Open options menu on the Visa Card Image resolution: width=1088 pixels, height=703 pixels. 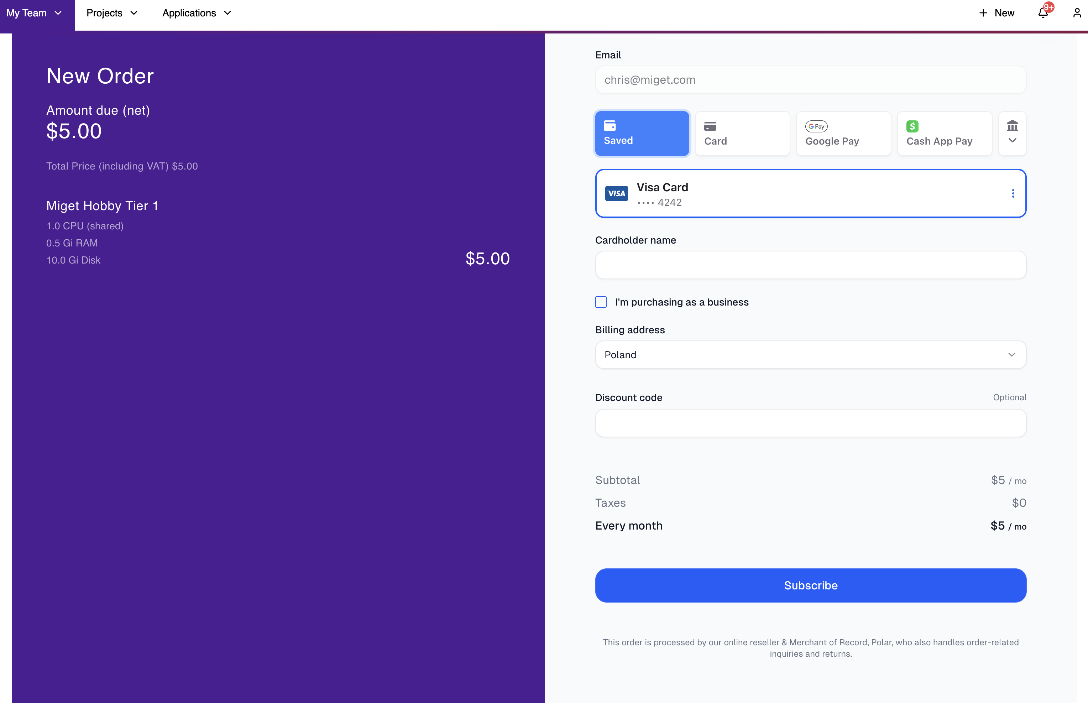pos(1013,193)
